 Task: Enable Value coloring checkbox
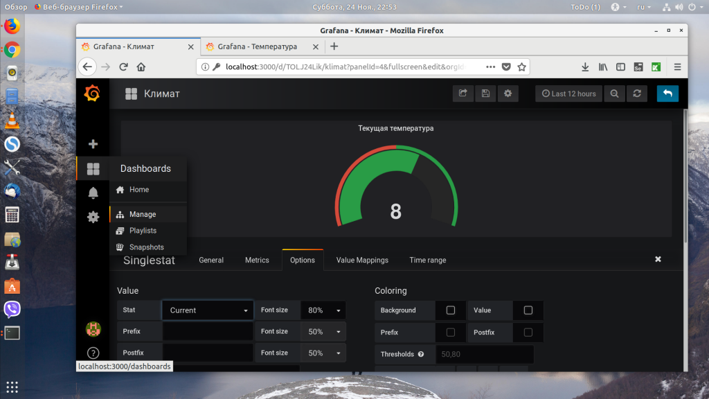(528, 310)
